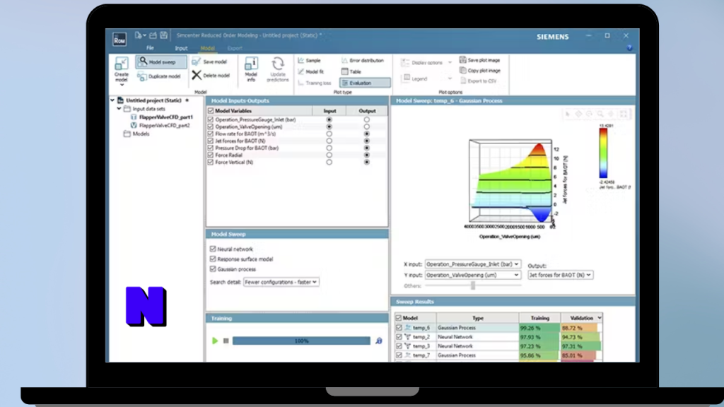Image resolution: width=724 pixels, height=407 pixels.
Task: Click the training log icon beside progress bar
Action: pyautogui.click(x=379, y=341)
